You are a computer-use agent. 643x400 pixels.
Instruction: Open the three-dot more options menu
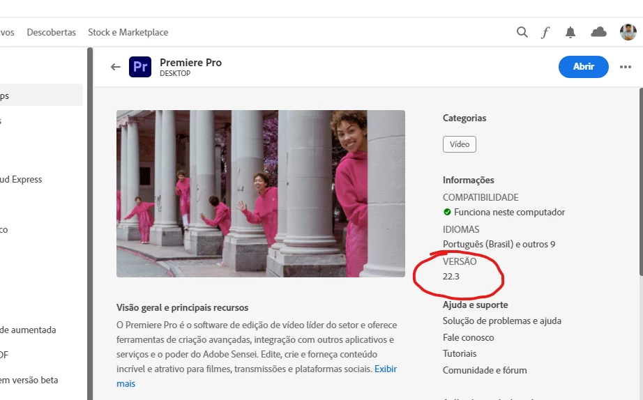pos(626,67)
